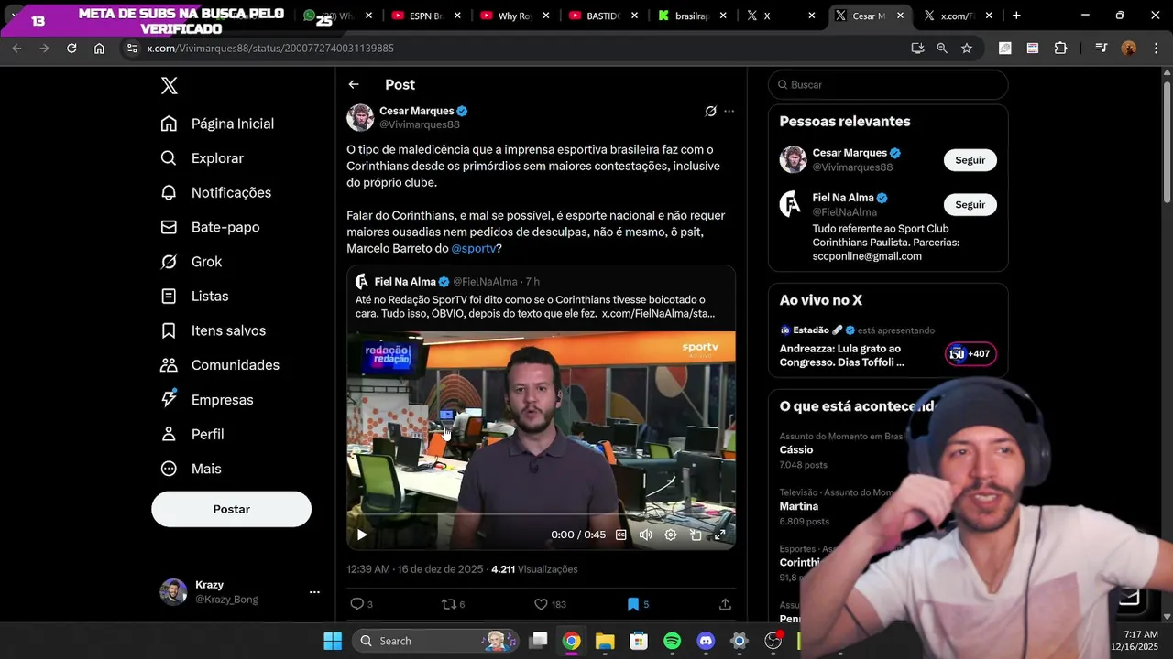Viewport: 1173px width, 659px height.
Task: Open Grok from the sidebar
Action: tap(192, 262)
